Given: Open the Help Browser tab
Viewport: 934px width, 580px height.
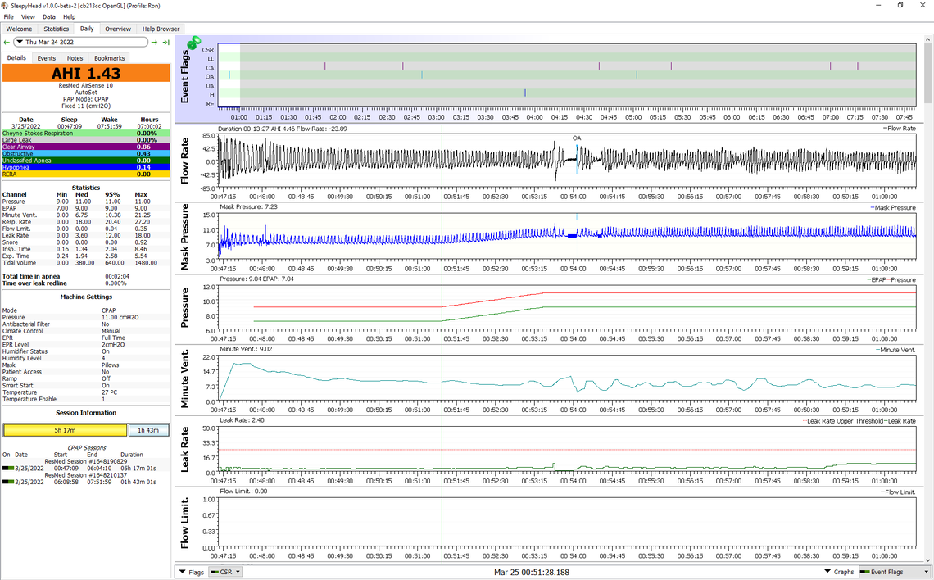Looking at the screenshot, I should click(161, 29).
